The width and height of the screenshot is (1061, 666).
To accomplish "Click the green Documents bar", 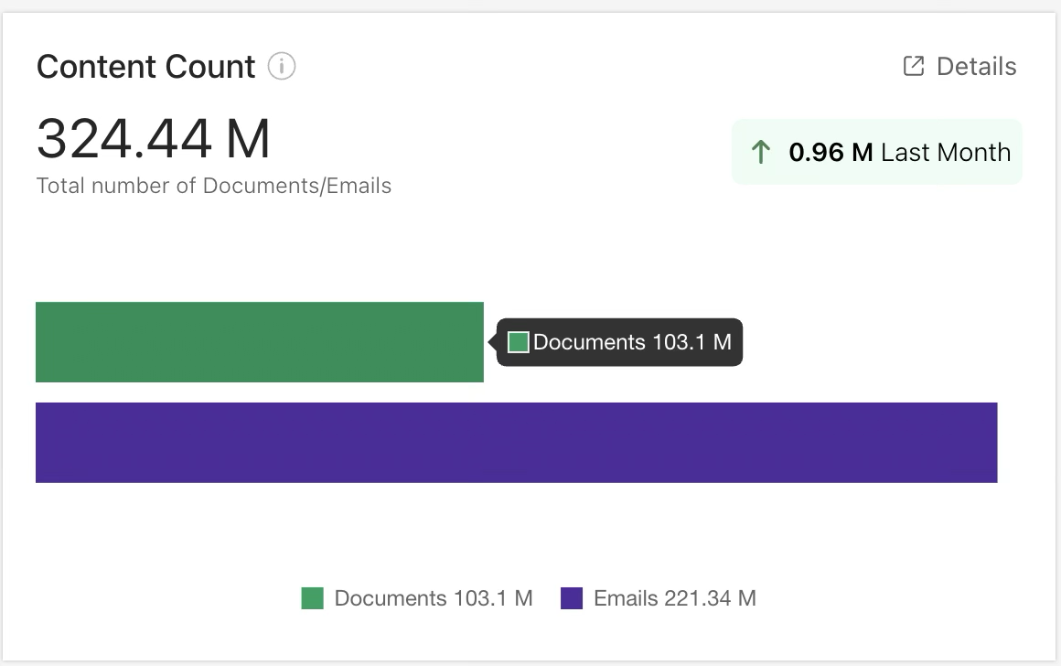I will (260, 342).
